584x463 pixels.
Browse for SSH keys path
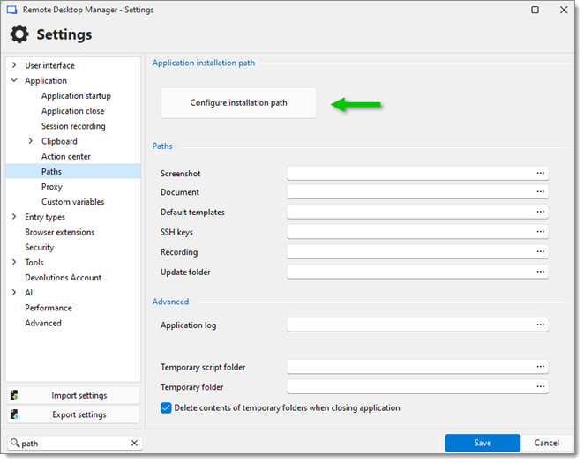540,232
